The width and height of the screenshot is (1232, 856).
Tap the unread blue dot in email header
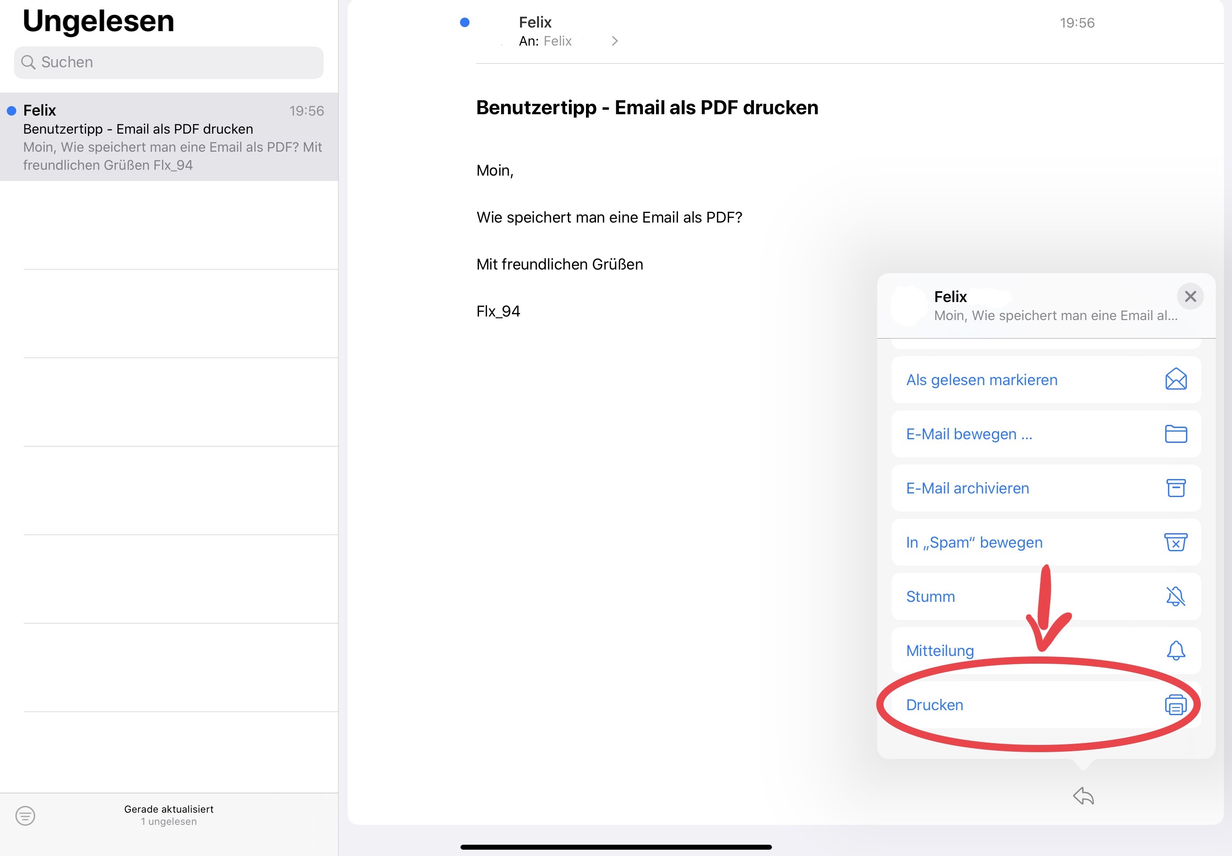465,23
